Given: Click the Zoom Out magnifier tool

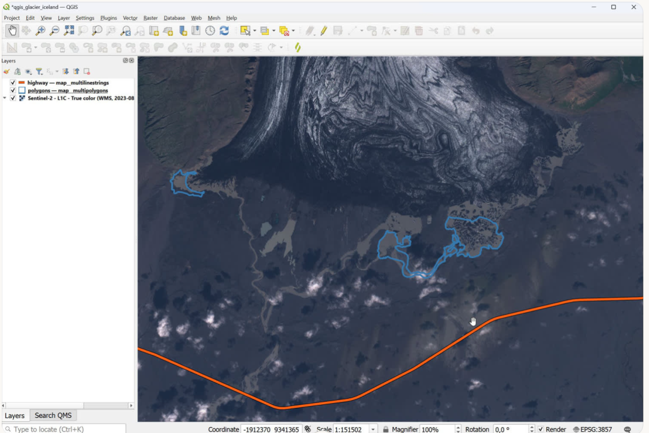Looking at the screenshot, I should click(x=54, y=31).
